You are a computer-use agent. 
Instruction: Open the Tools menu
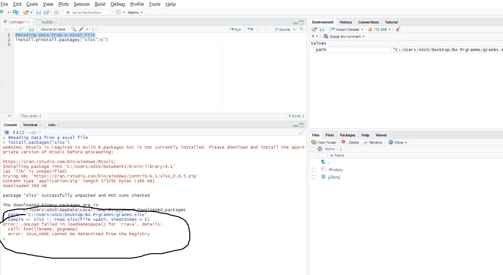[x=154, y=4]
